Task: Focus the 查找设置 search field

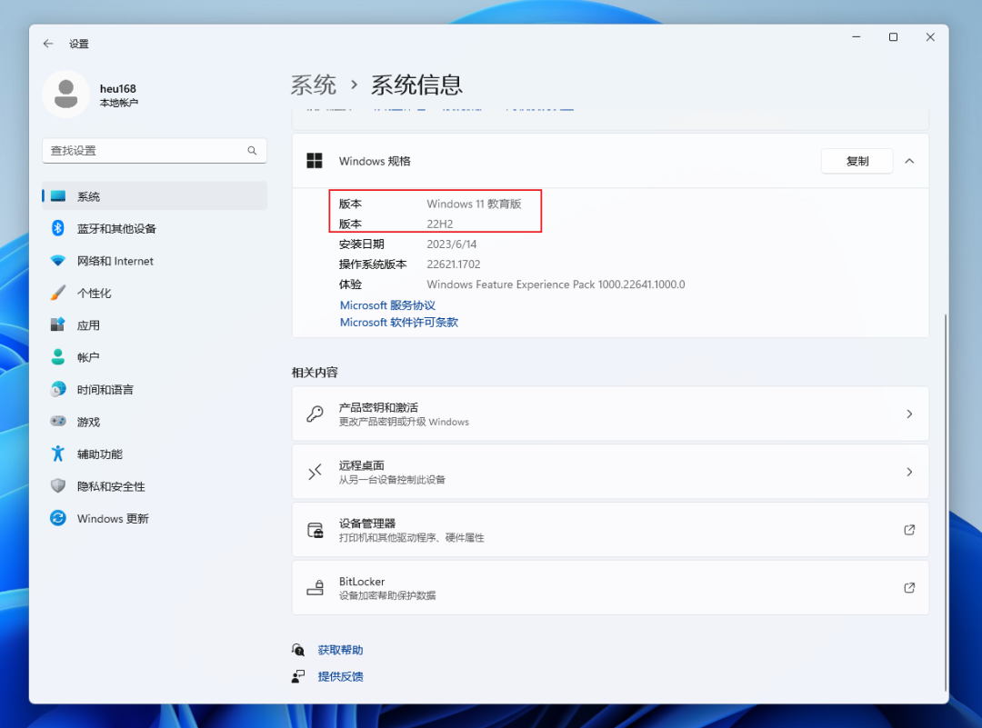Action: [154, 151]
